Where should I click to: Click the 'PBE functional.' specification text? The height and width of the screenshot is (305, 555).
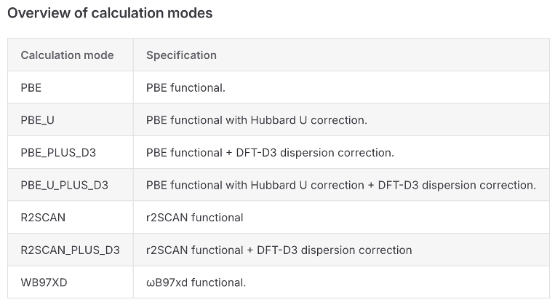(185, 87)
